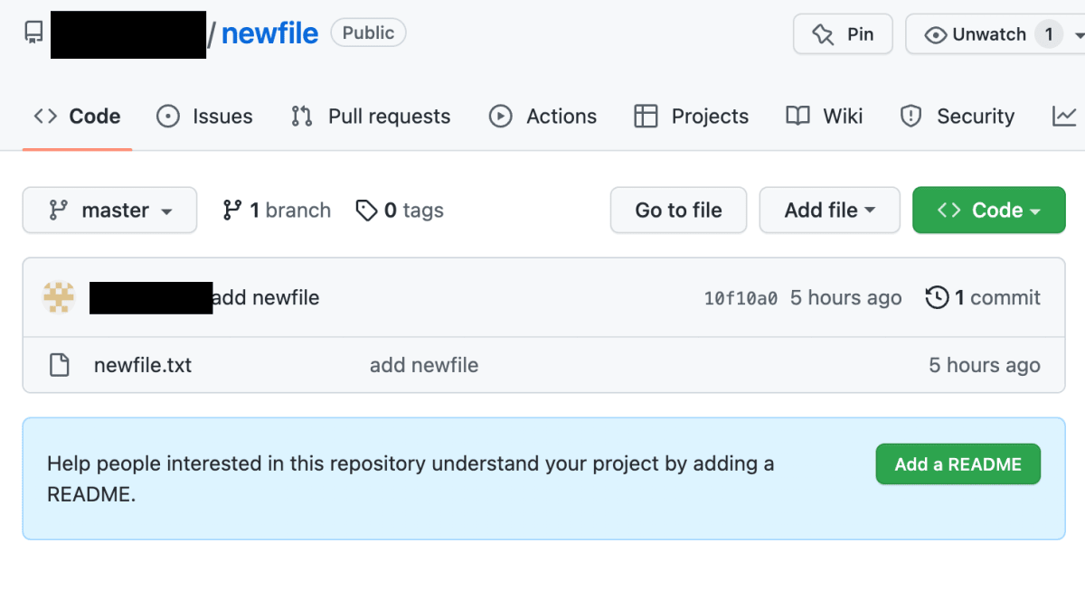Open the Add file dropdown
This screenshot has height=599, width=1085.
point(829,211)
